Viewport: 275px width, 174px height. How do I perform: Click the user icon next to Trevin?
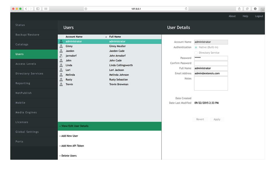click(x=61, y=84)
